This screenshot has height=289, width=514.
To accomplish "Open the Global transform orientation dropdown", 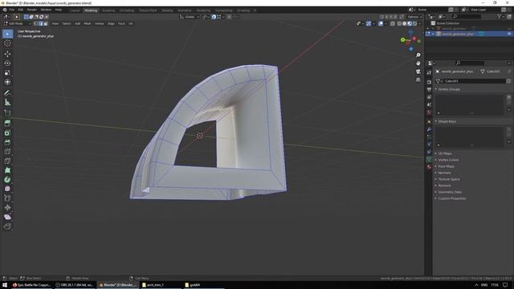I will point(190,17).
